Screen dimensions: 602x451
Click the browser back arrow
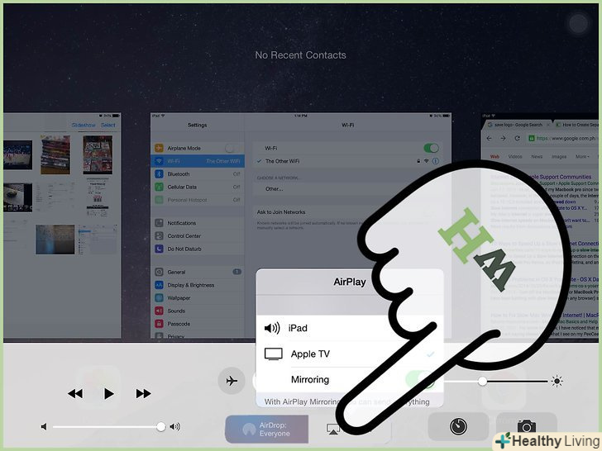pyautogui.click(x=490, y=139)
